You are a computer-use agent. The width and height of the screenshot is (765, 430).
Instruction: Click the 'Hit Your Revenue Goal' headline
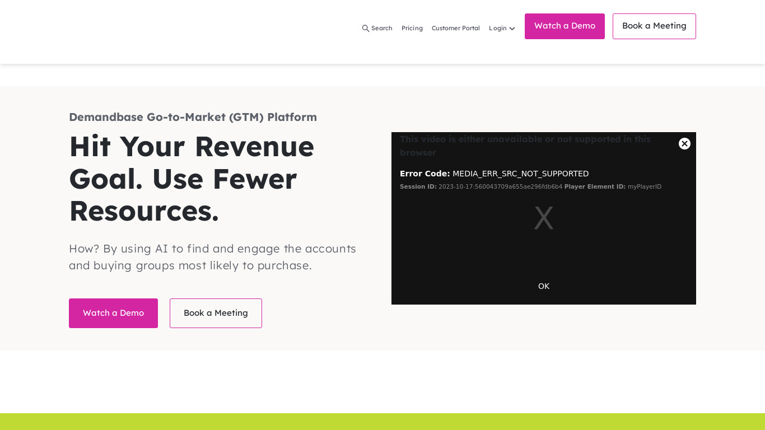192,178
